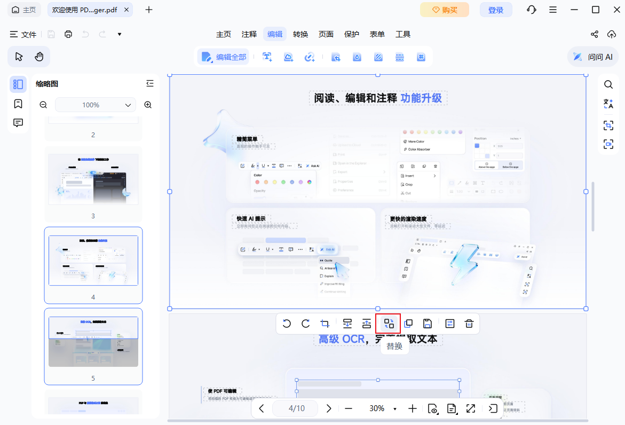Click the share icon at top right
The width and height of the screenshot is (625, 425).
(594, 34)
